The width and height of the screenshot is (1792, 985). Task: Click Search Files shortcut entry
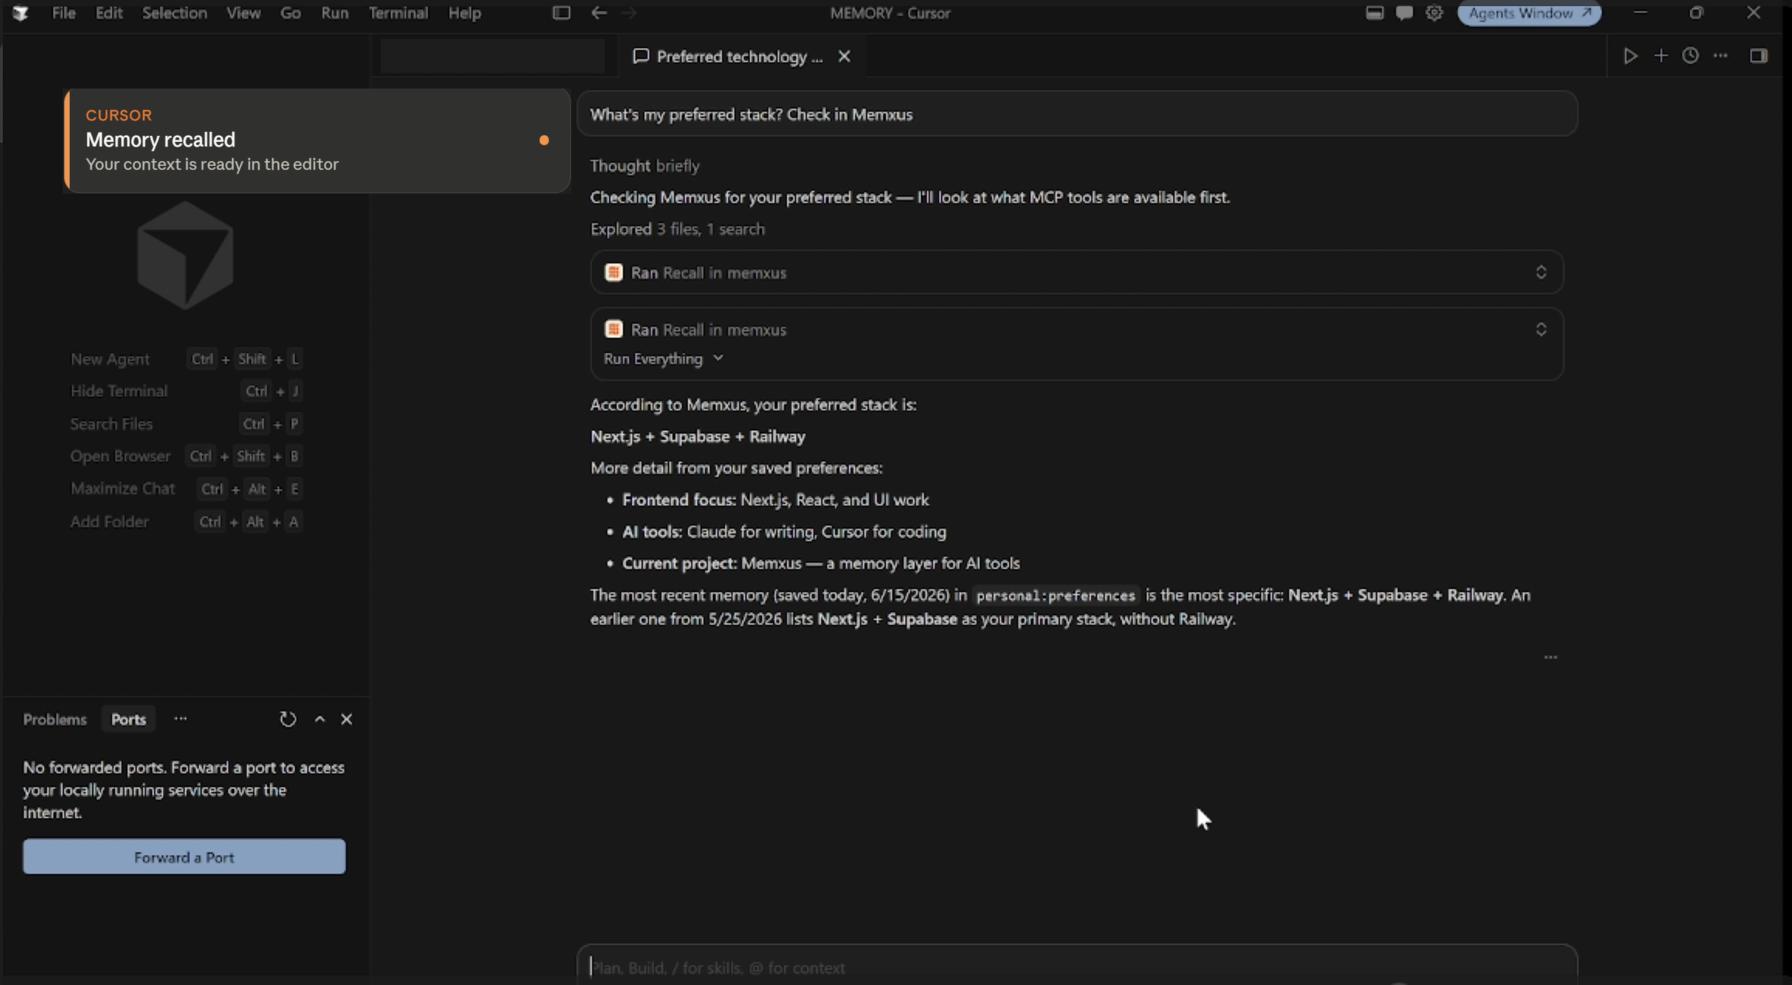pyautogui.click(x=186, y=424)
